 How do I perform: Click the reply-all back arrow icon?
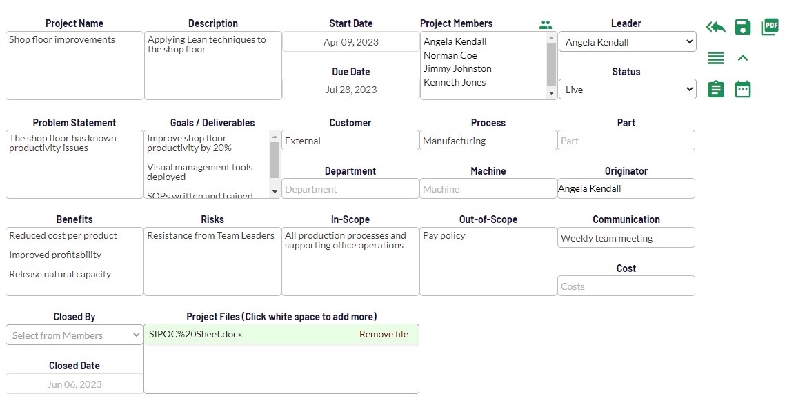click(x=716, y=28)
